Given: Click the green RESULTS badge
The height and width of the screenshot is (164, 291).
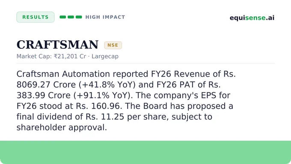Looking at the screenshot, I should pyautogui.click(x=36, y=17).
